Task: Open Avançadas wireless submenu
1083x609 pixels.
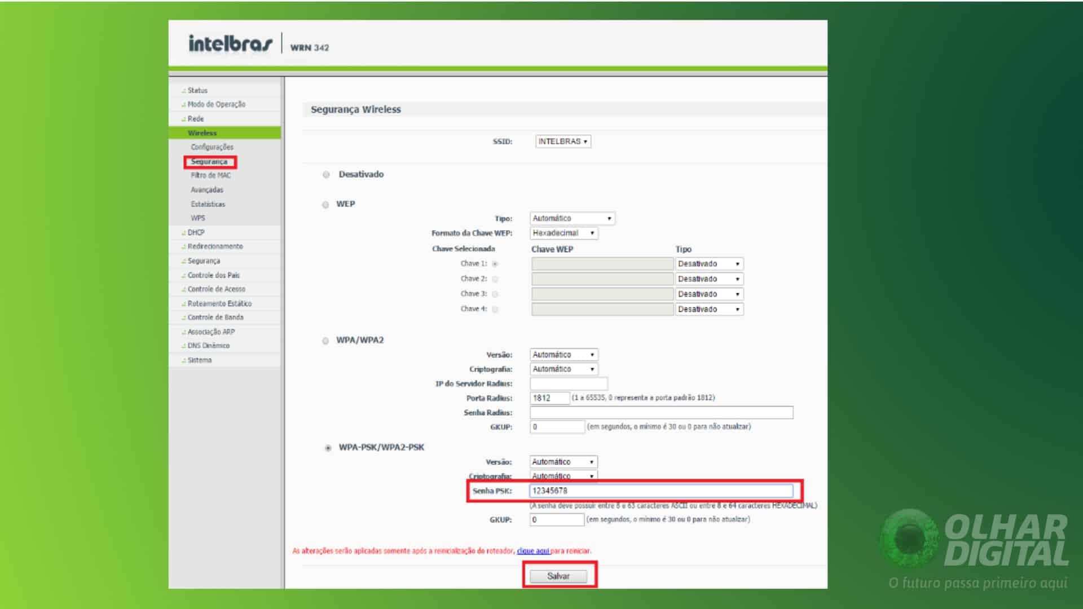Action: [x=207, y=190]
